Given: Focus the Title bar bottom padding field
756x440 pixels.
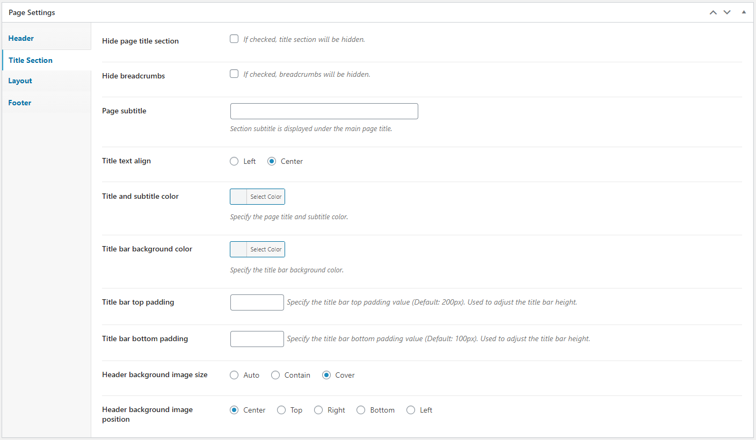Looking at the screenshot, I should coord(257,339).
